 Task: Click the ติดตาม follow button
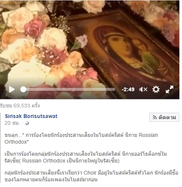[x=164, y=117]
